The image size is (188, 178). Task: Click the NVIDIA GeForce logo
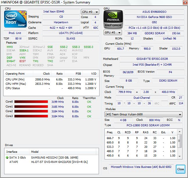113,19
